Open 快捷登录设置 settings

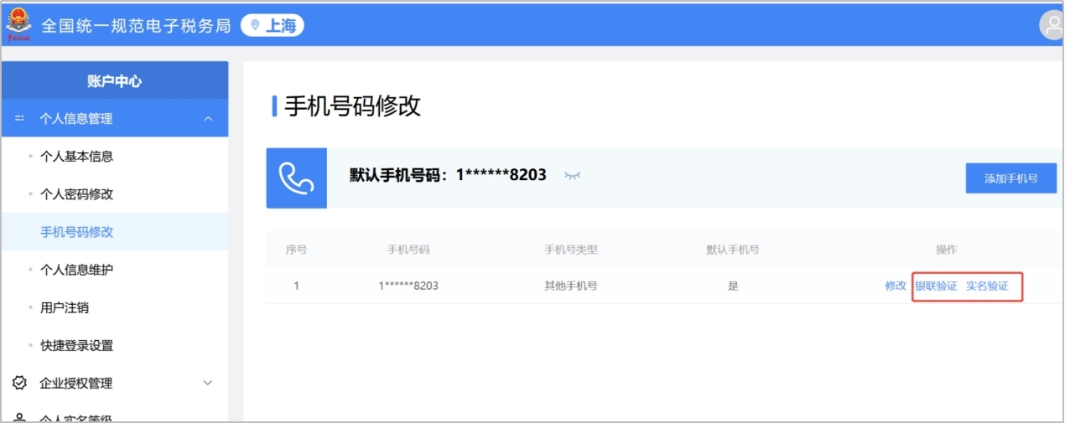tap(76, 345)
